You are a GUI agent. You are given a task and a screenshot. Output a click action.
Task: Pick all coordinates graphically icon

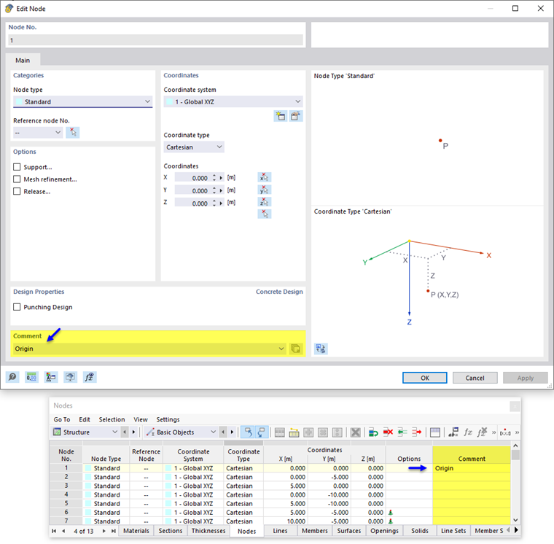[x=265, y=214]
